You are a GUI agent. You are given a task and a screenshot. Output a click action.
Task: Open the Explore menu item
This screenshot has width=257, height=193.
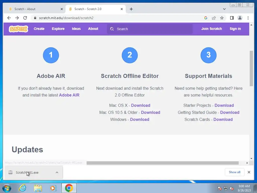pyautogui.click(x=58, y=29)
